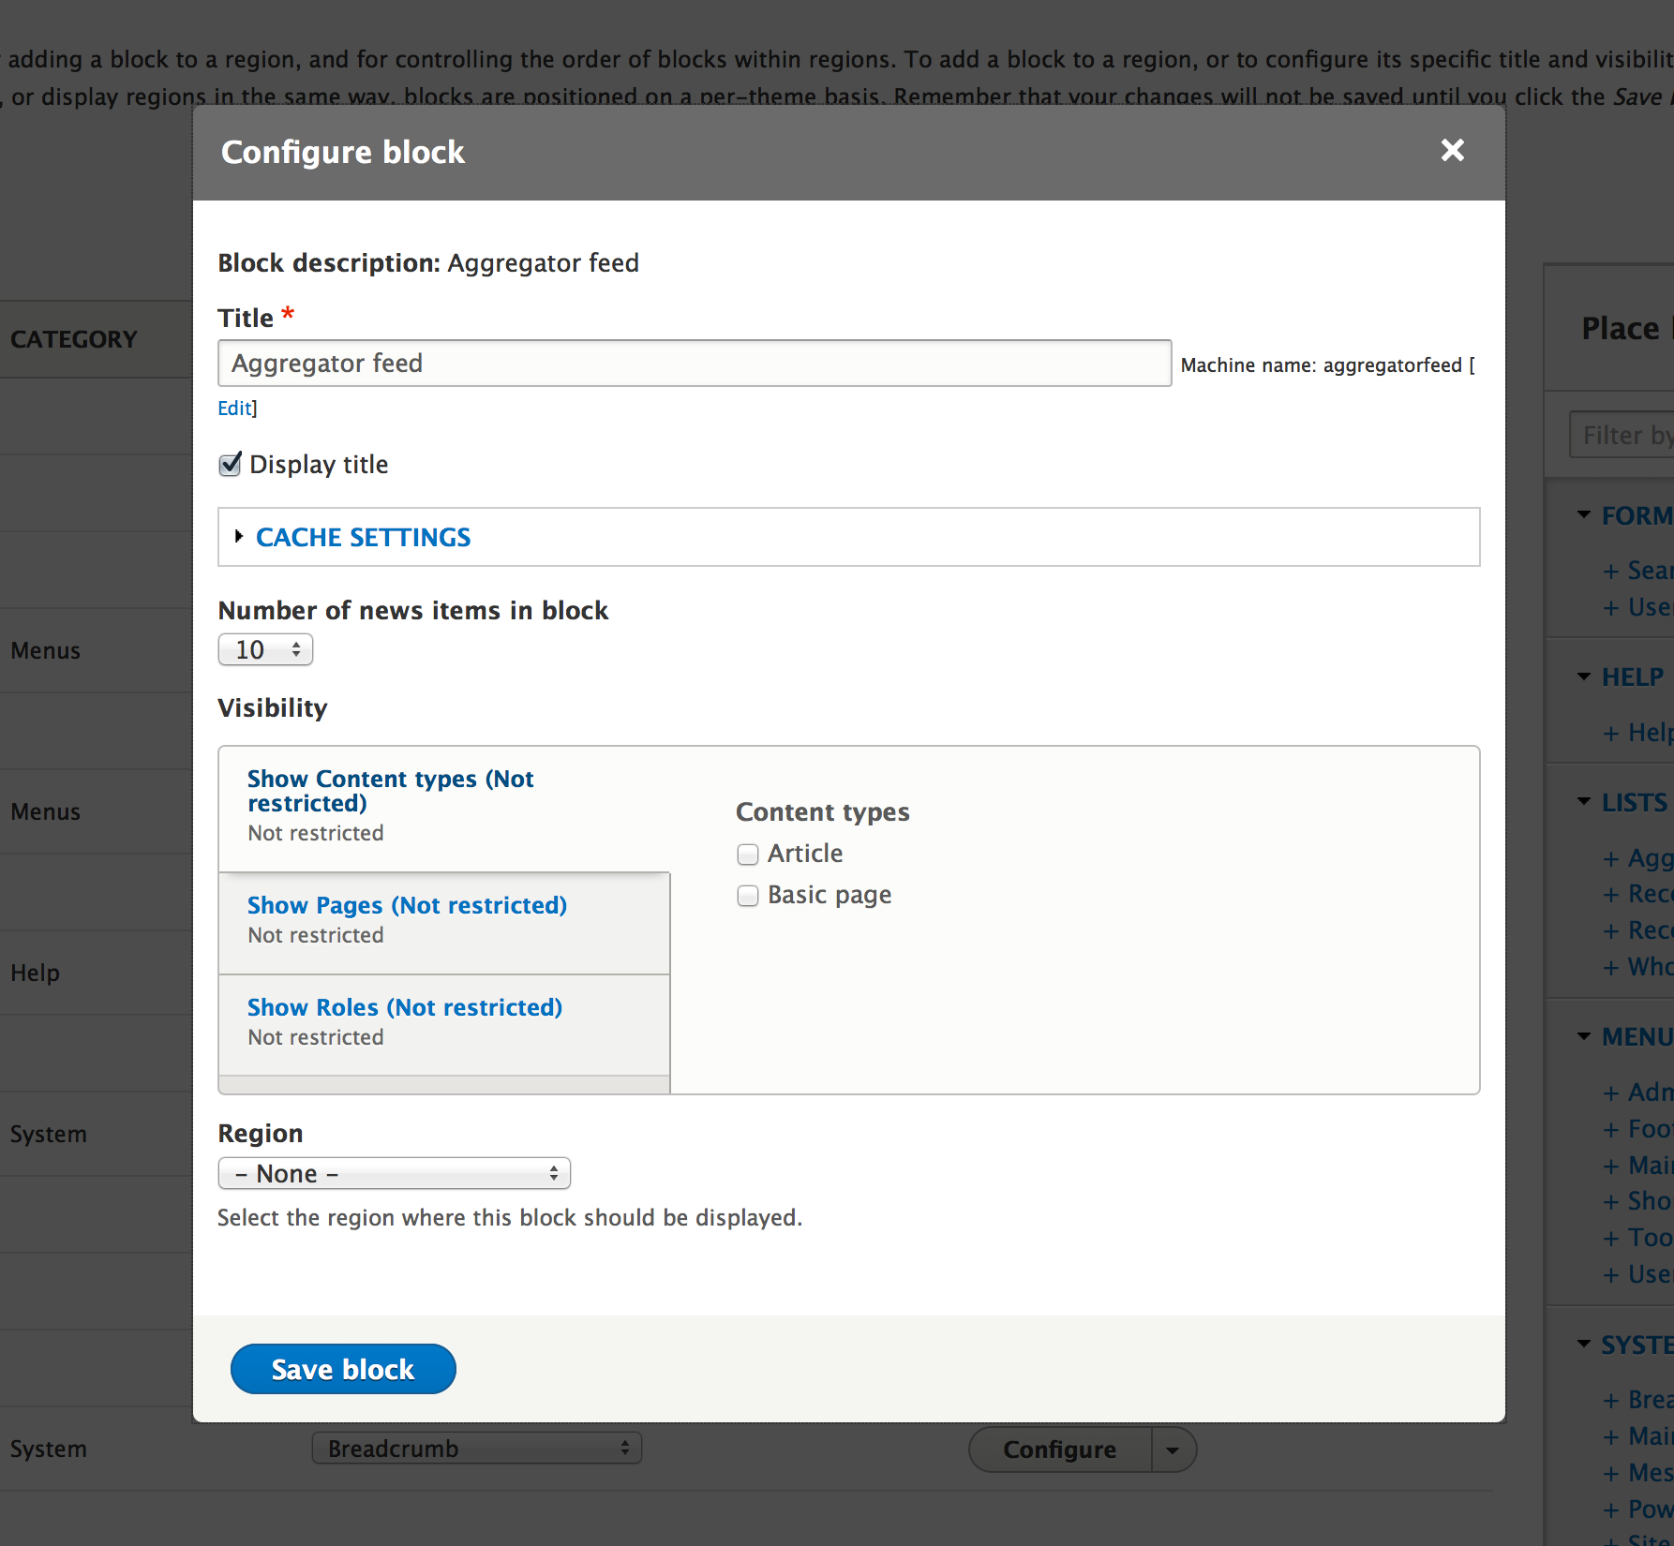Viewport: 1674px width, 1546px height.
Task: Click the Filter field in Place block panel
Action: pos(1622,435)
